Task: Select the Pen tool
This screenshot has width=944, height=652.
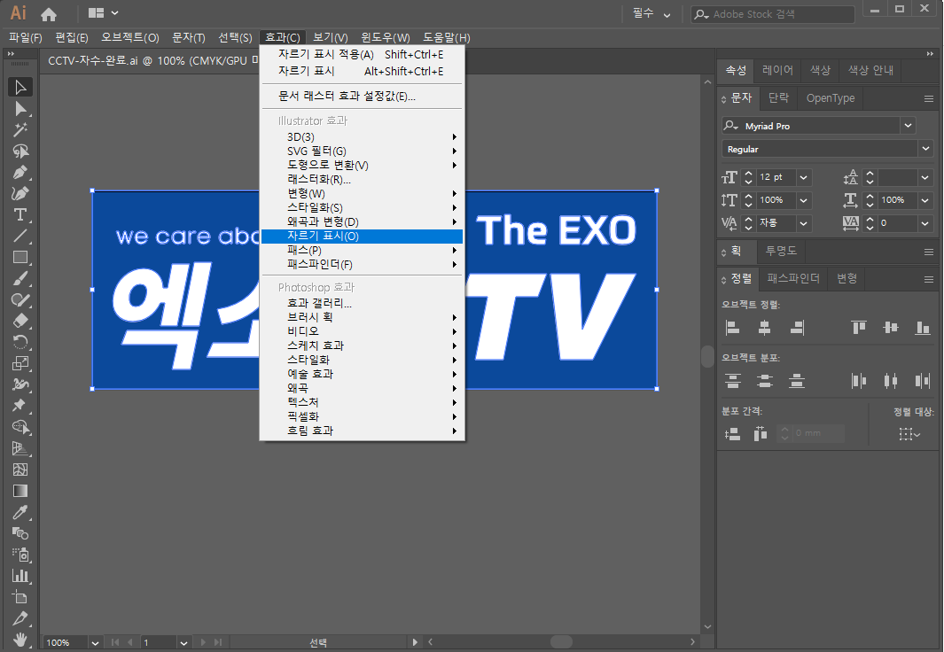Action: (x=20, y=173)
